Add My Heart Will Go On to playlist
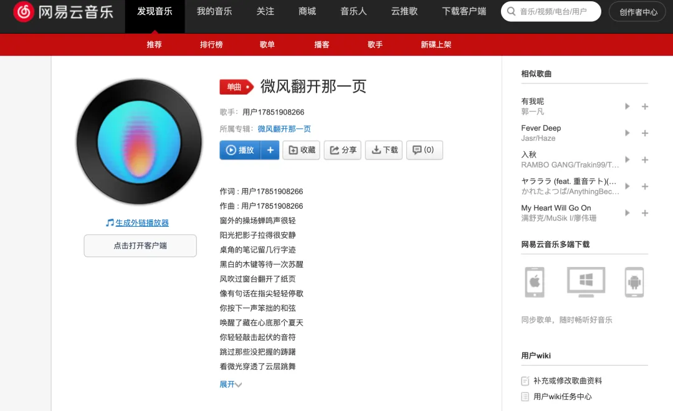The height and width of the screenshot is (411, 673). [x=645, y=213]
